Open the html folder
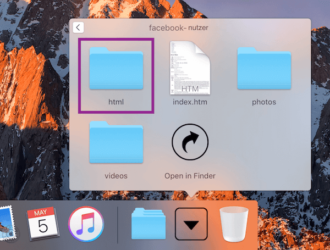Screen dimensions: 330x250 click(116, 68)
